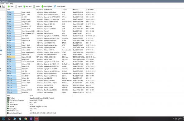This screenshot has height=121, width=184.
Task: Select the Xeon 5140 result row
Action: pos(51,92)
